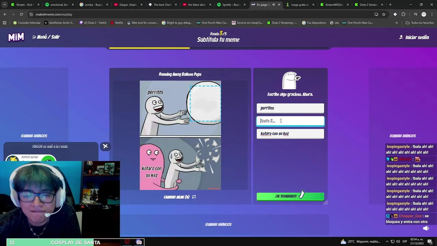Click Iniciar sesión link

click(414, 37)
